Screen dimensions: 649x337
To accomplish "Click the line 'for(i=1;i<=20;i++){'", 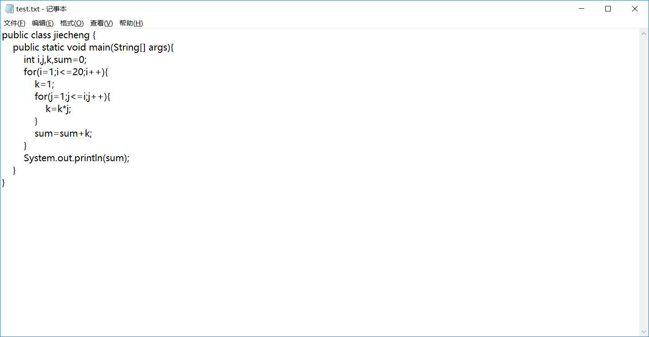I will pyautogui.click(x=66, y=72).
